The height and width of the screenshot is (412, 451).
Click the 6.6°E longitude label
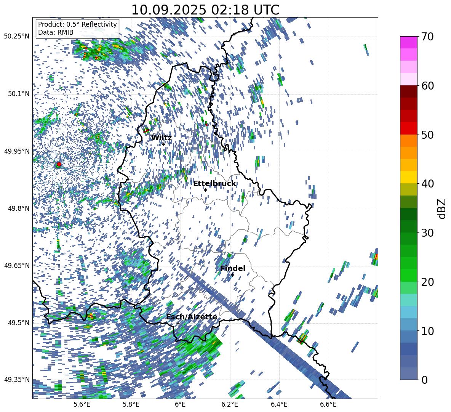tap(328, 405)
